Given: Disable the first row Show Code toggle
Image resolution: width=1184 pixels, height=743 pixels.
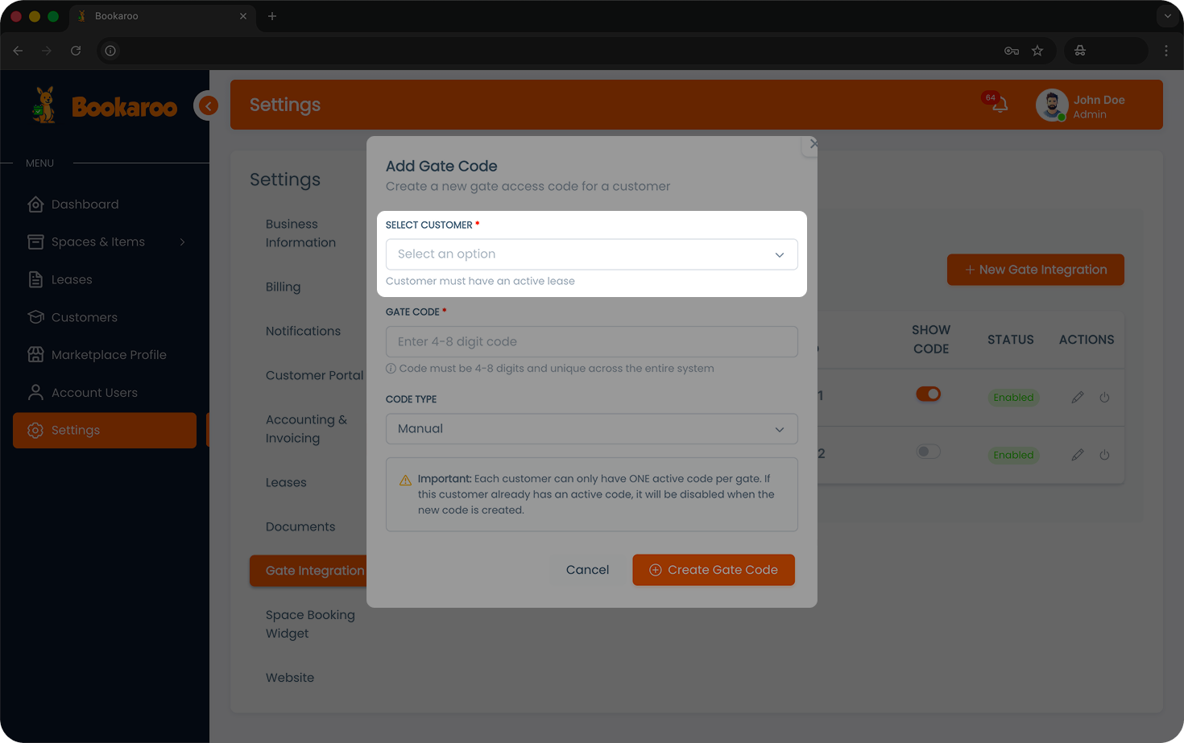Looking at the screenshot, I should pos(928,394).
